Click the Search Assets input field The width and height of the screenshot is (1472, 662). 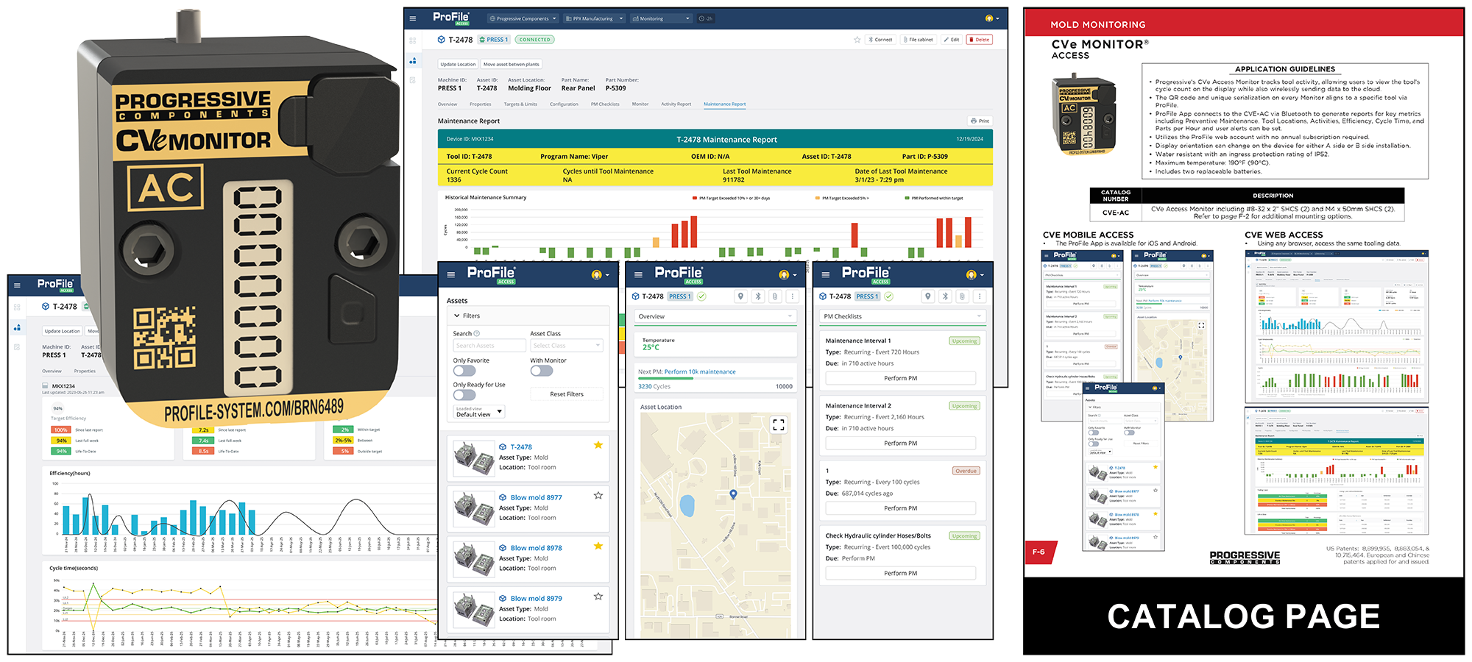(x=489, y=346)
